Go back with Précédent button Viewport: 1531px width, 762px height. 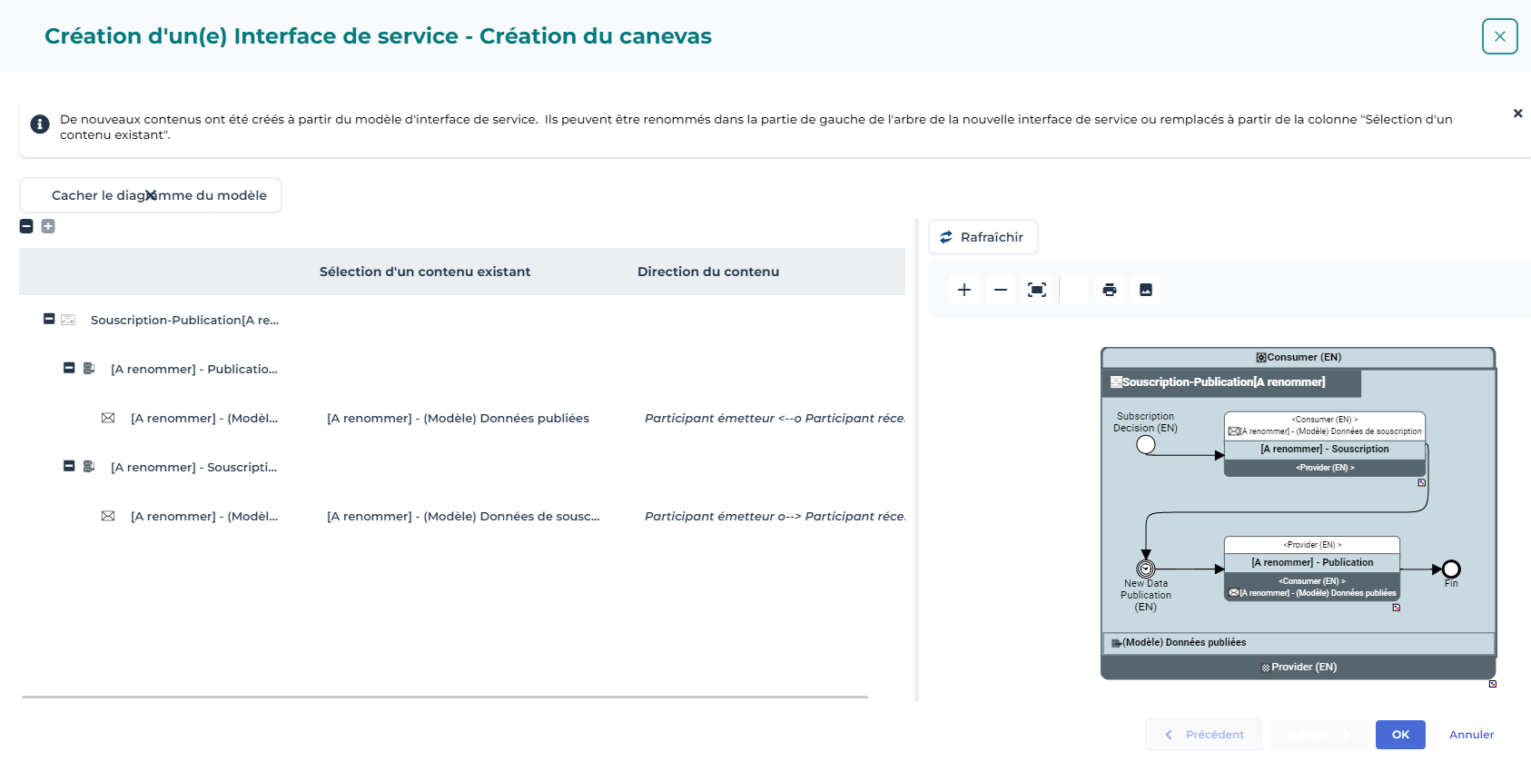(1203, 735)
